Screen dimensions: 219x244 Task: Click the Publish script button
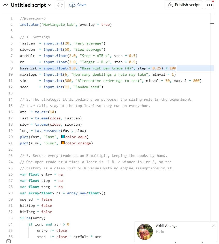184,5
